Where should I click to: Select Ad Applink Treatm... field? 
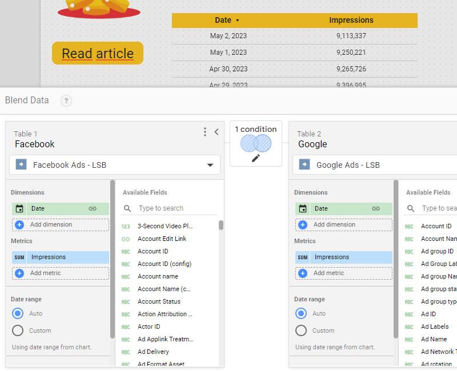click(165, 339)
